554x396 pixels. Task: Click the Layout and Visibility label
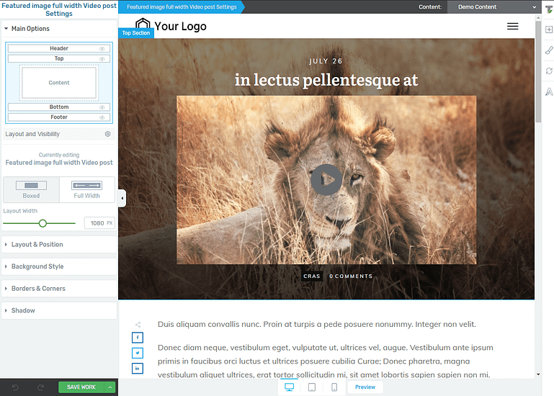[32, 134]
